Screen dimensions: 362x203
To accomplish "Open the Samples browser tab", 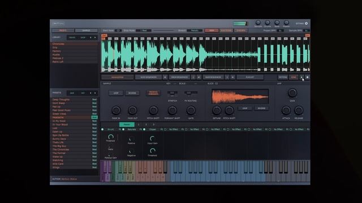I will [87, 30].
